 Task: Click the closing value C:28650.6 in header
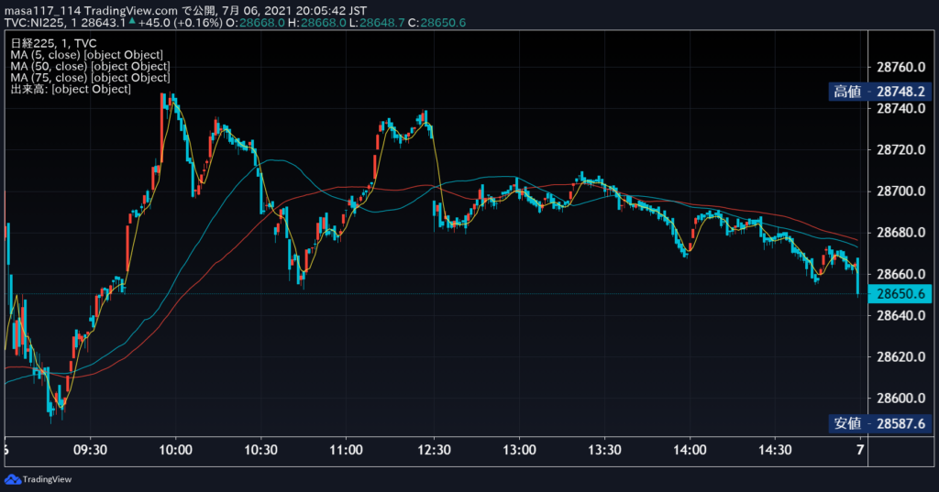click(436, 23)
